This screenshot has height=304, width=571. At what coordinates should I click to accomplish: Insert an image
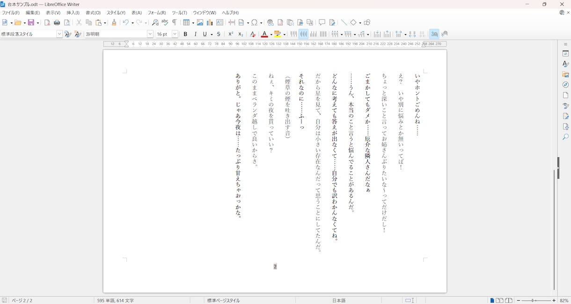pos(200,22)
